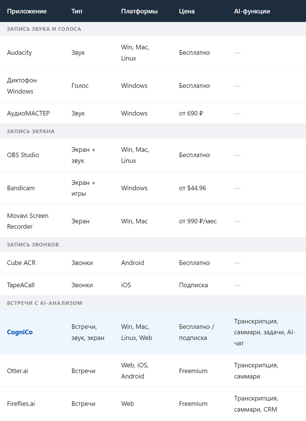Screen dimensions: 306x421
Task: Select the Cube ACR row name
Action: [x=21, y=263]
